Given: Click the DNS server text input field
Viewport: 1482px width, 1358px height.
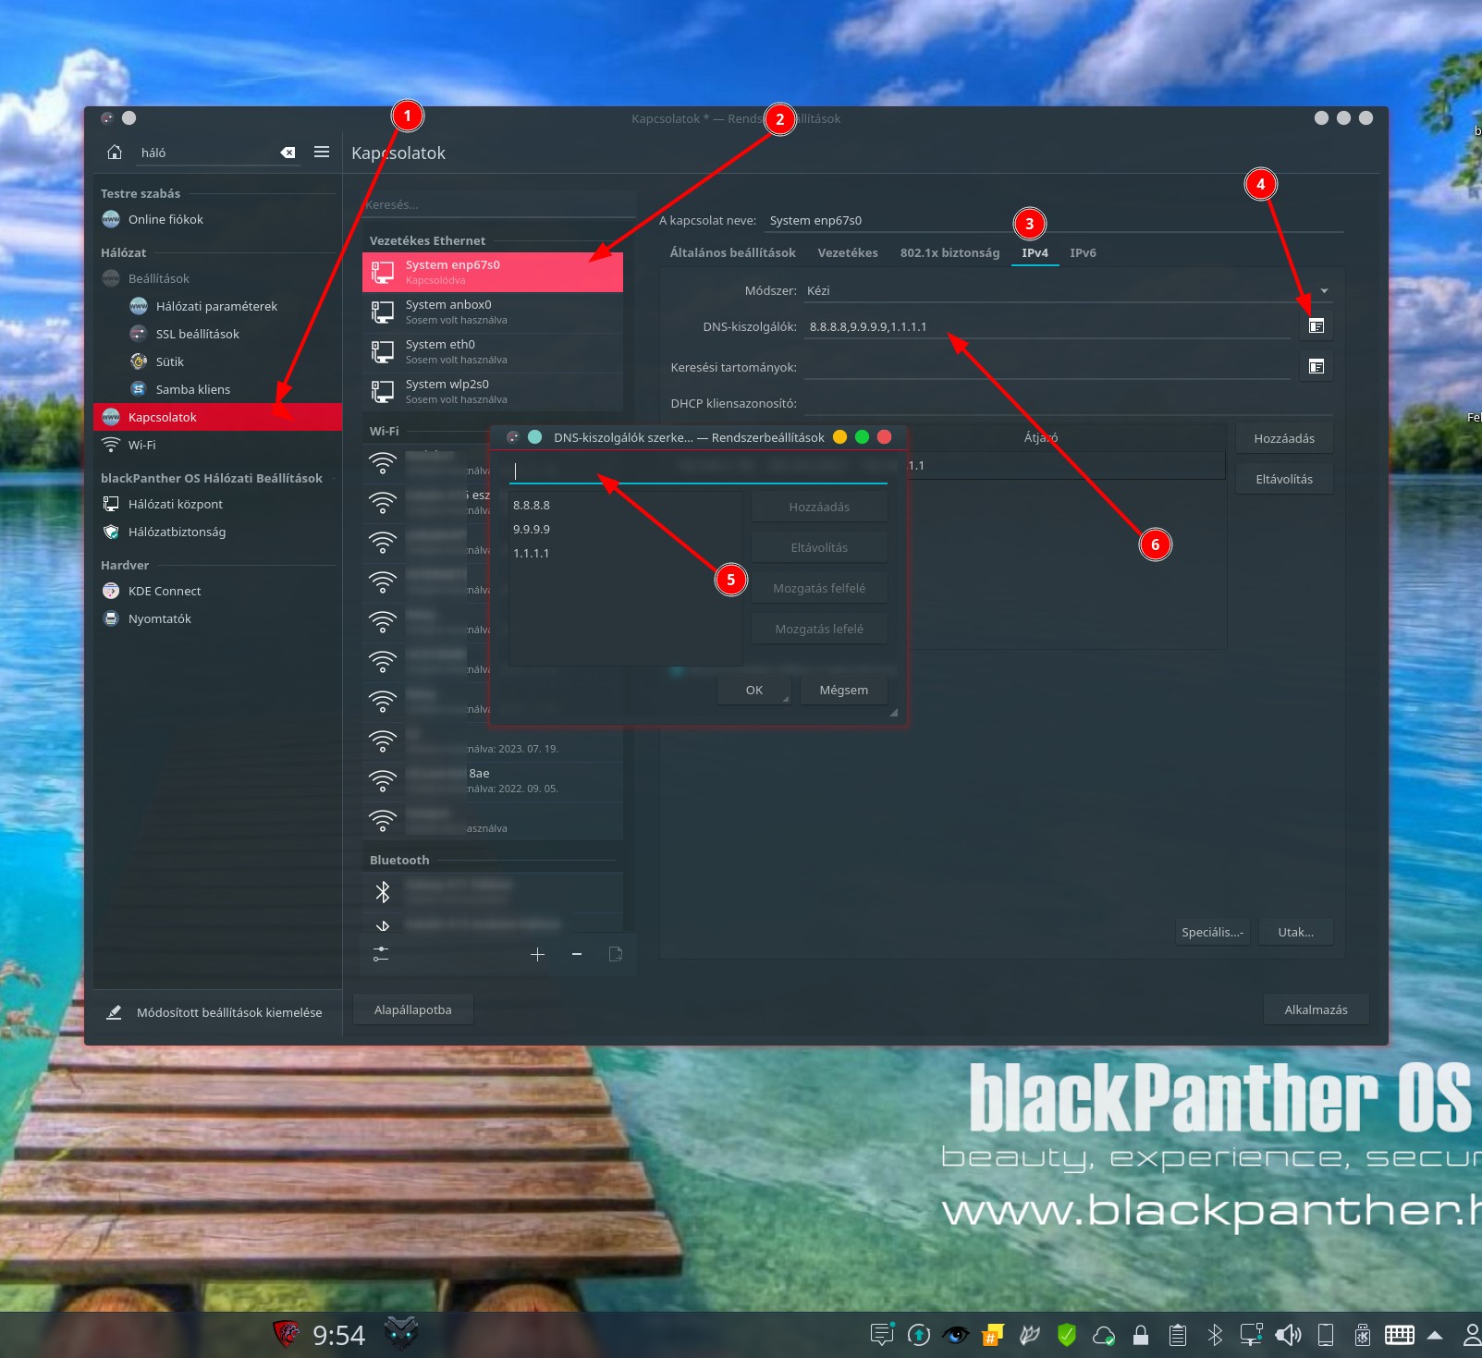Looking at the screenshot, I should (698, 471).
